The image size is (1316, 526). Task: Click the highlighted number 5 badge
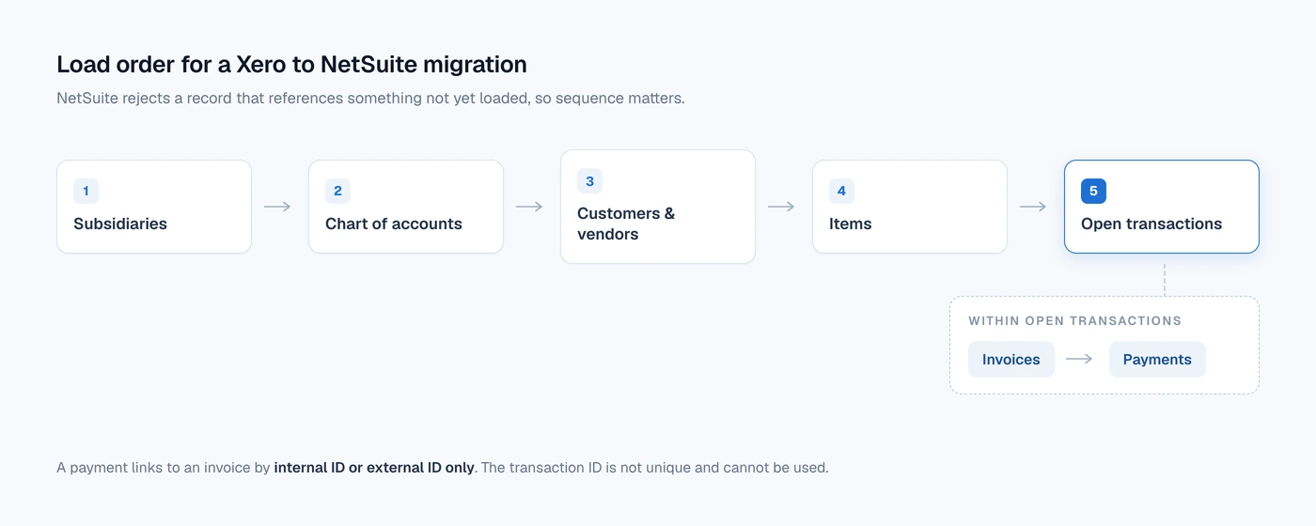pyautogui.click(x=1093, y=191)
